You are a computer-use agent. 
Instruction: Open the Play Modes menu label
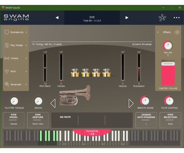click(17, 45)
